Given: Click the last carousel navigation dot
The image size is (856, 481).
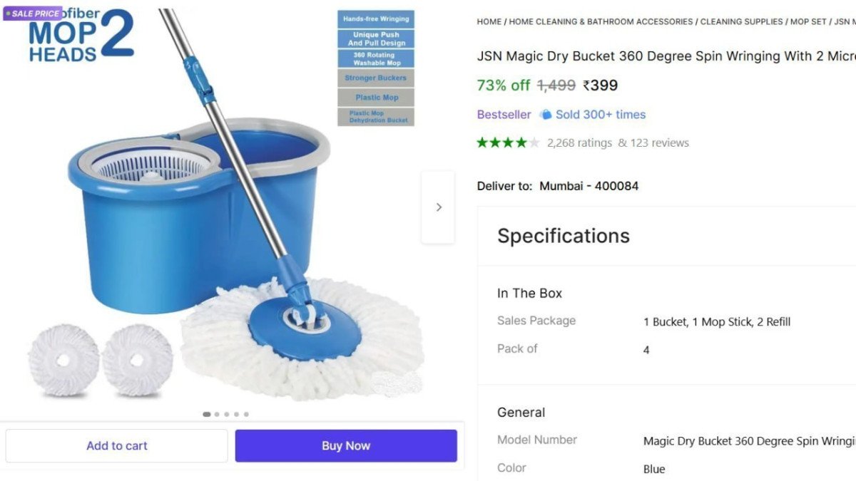Looking at the screenshot, I should point(246,413).
